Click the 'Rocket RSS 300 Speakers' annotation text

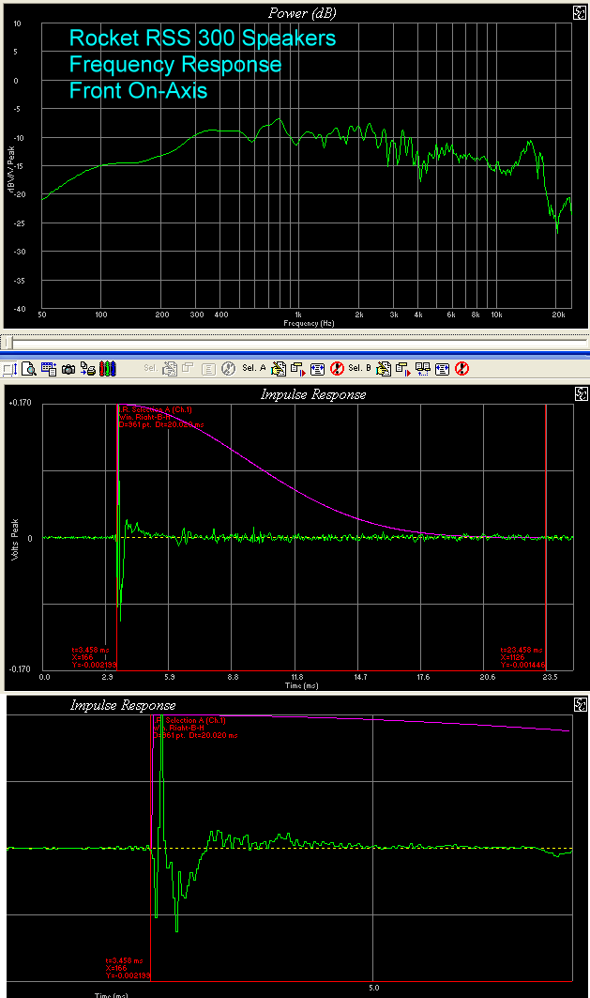coord(203,38)
